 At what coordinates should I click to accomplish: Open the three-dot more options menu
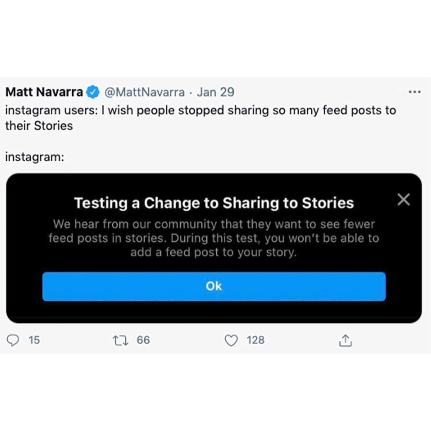click(415, 92)
